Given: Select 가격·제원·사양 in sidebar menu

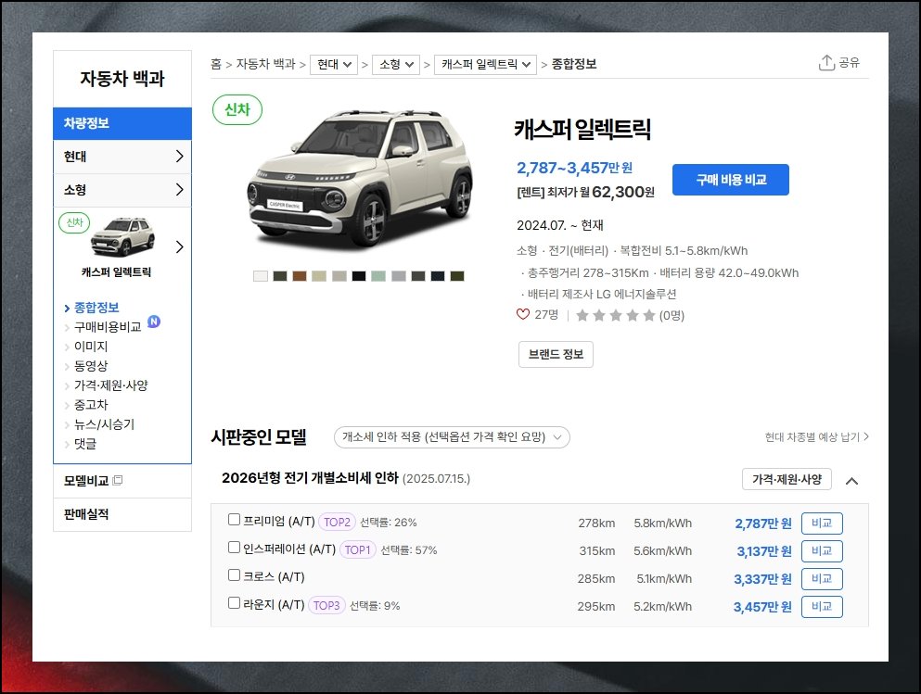Looking at the screenshot, I should [111, 385].
